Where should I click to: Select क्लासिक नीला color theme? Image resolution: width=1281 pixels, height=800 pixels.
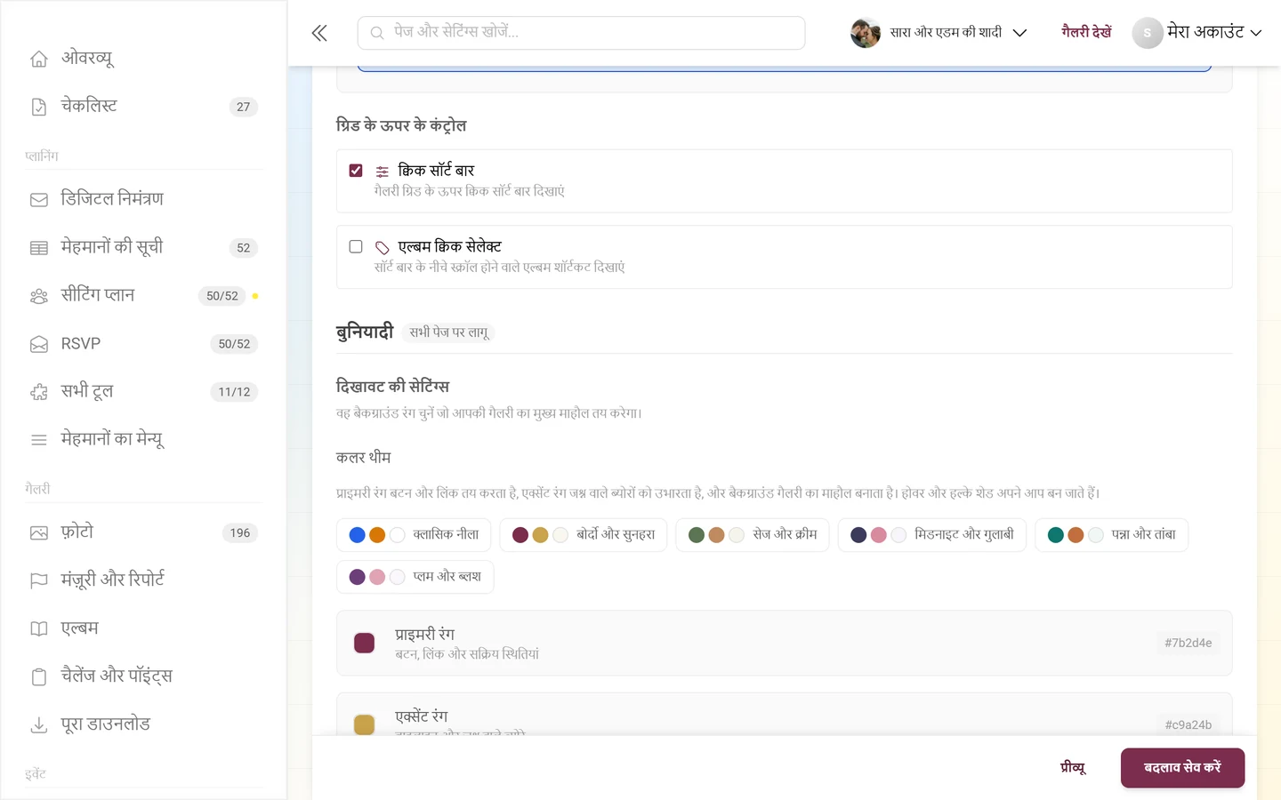pyautogui.click(x=414, y=534)
